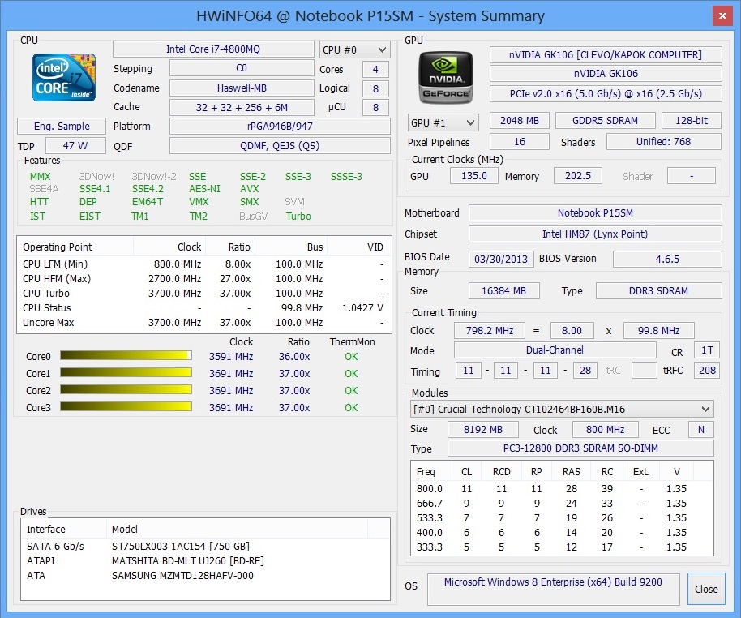Screen dimensions: 741x618
Task: Click the TDP 47 W value
Action: pyautogui.click(x=75, y=146)
